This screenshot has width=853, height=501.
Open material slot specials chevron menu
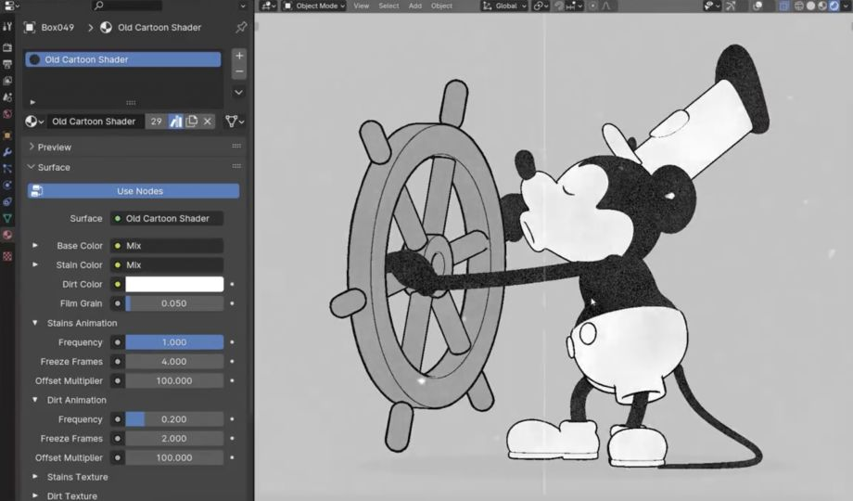(x=239, y=92)
